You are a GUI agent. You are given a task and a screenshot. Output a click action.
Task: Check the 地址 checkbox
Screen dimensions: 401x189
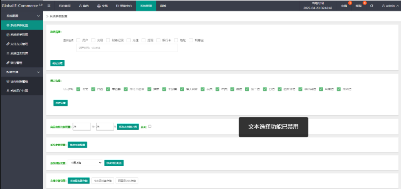(176, 40)
